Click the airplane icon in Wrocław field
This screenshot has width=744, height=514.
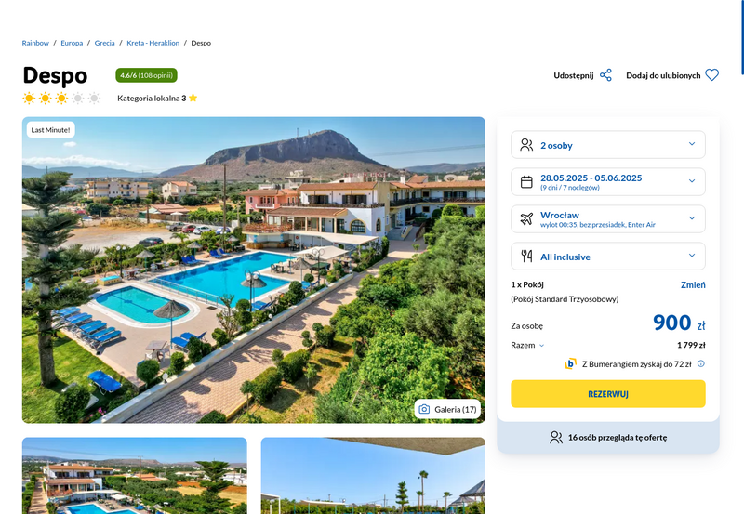click(x=526, y=218)
